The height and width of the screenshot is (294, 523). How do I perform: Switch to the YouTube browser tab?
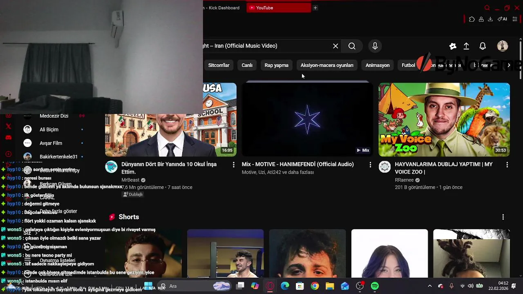[x=279, y=8]
